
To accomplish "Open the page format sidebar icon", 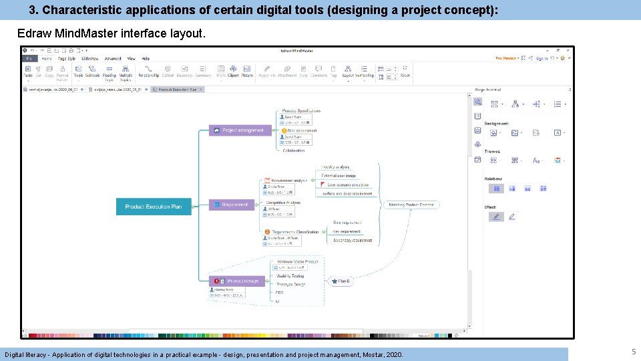I will coord(477,102).
